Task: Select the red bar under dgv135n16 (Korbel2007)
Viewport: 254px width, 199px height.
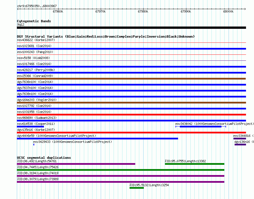Action: point(131,133)
